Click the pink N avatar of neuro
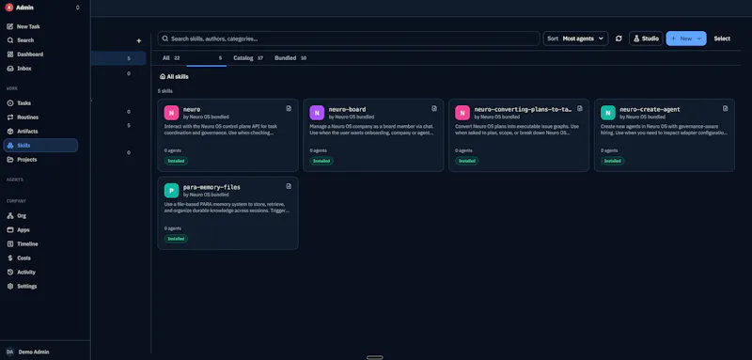The image size is (752, 360). coord(171,113)
